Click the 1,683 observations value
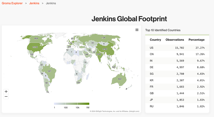Screen dimensions: 214x117 tap(180, 87)
